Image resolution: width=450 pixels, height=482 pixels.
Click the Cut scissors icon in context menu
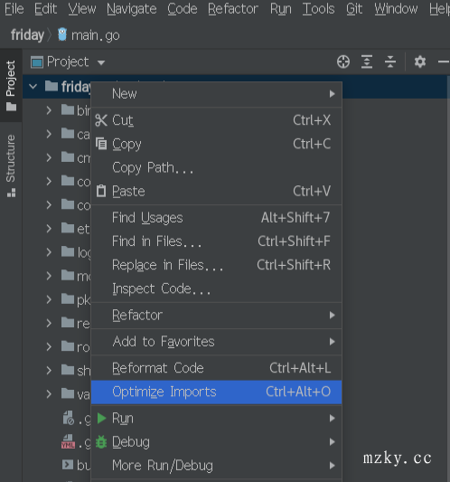click(101, 120)
